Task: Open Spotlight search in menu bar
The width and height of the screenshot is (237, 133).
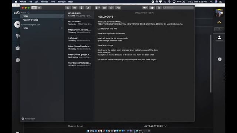Action: (211, 1)
